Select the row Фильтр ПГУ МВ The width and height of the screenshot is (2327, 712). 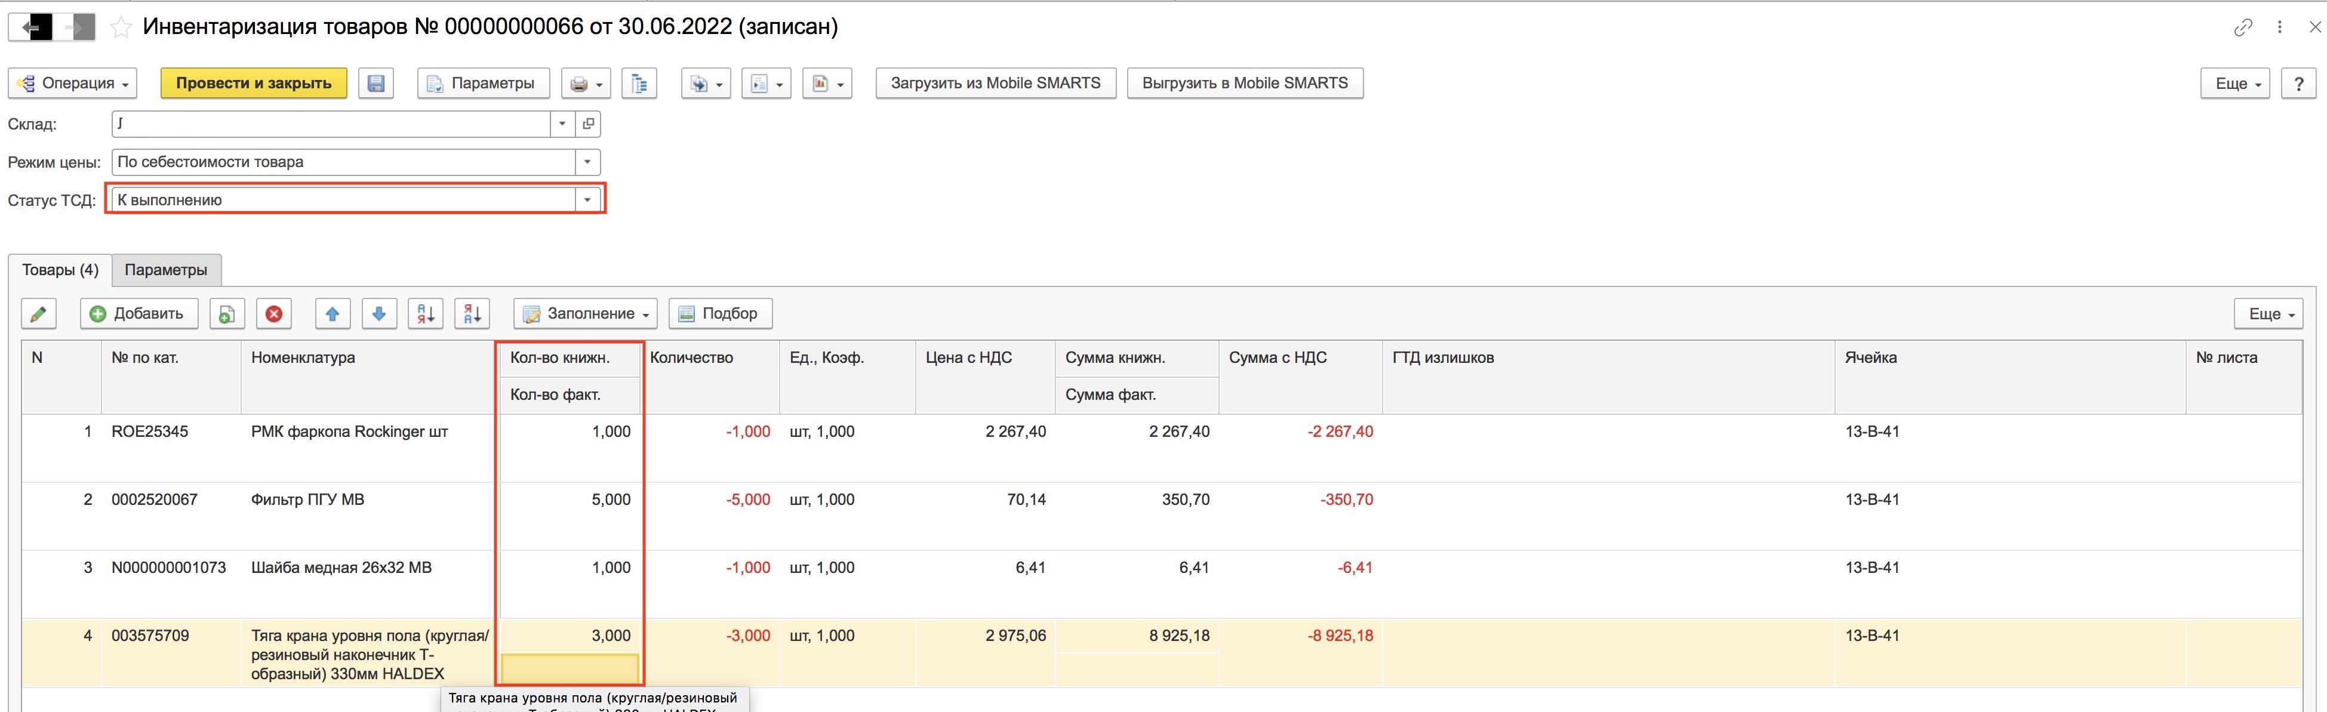point(1162,516)
